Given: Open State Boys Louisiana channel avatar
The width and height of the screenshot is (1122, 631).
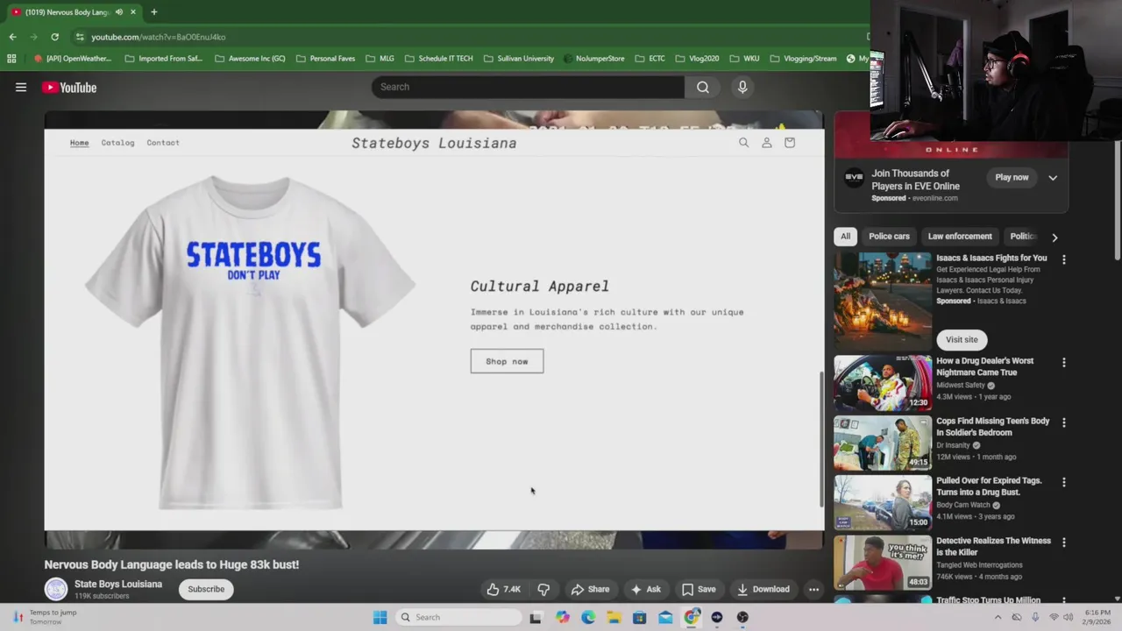Looking at the screenshot, I should pyautogui.click(x=56, y=589).
